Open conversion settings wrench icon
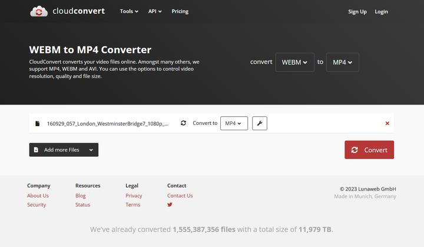Image resolution: width=424 pixels, height=247 pixels. click(x=259, y=123)
